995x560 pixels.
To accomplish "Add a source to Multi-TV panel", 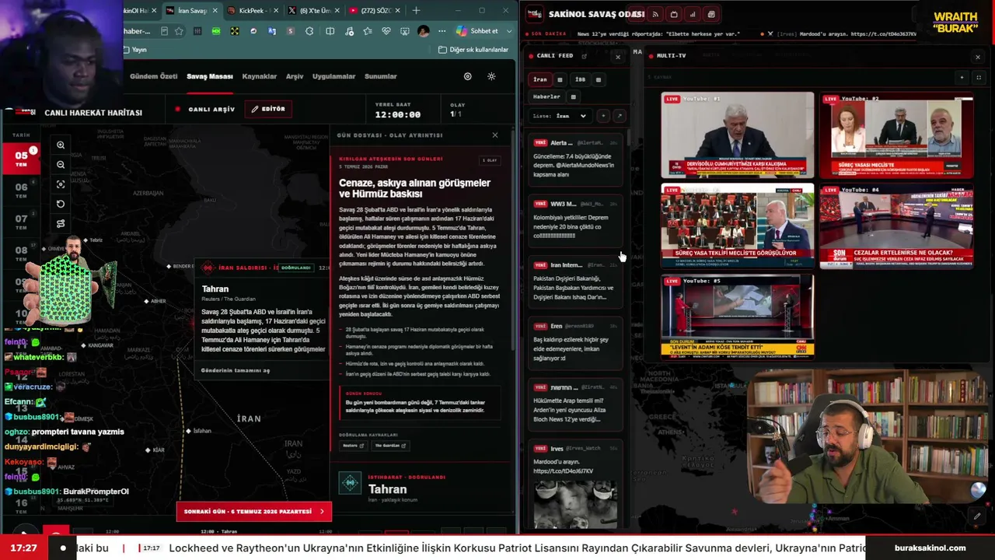I will click(x=962, y=77).
